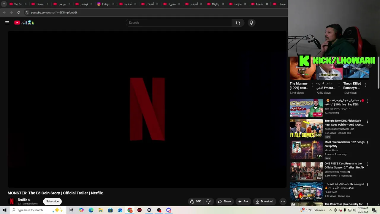380x214 pixels.
Task: Click the address bar URL
Action: tap(54, 12)
